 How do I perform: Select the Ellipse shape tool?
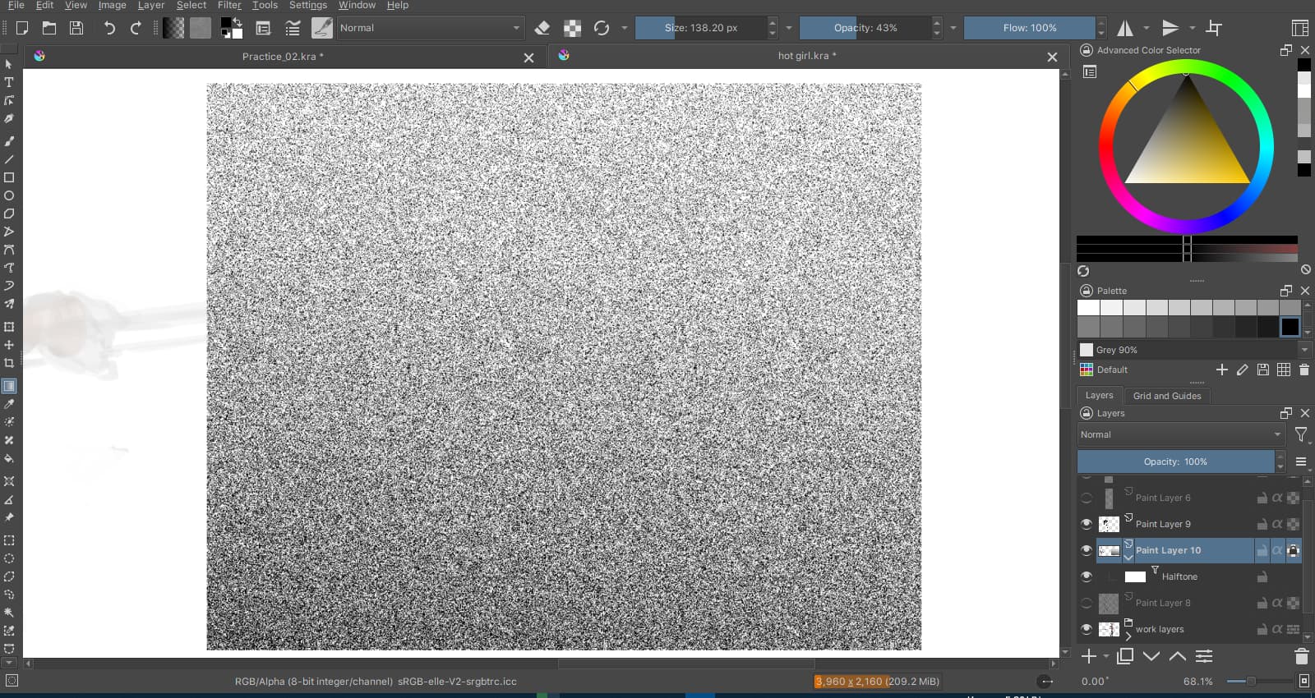tap(9, 195)
